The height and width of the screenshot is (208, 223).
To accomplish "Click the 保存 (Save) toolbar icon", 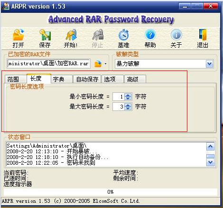I will (45, 35).
